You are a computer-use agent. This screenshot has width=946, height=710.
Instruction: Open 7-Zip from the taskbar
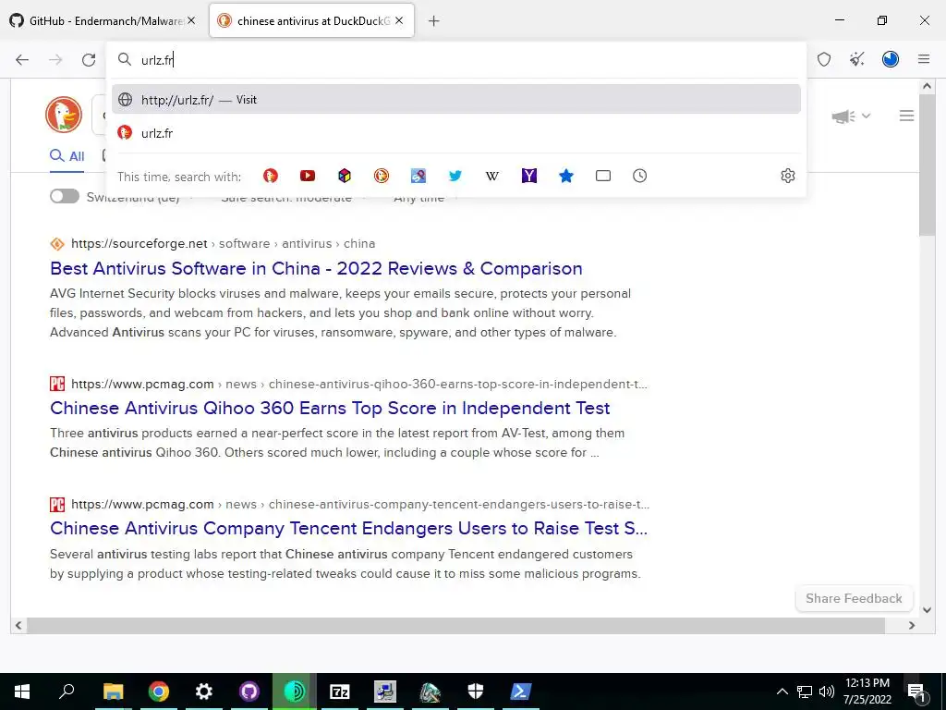[x=340, y=692]
